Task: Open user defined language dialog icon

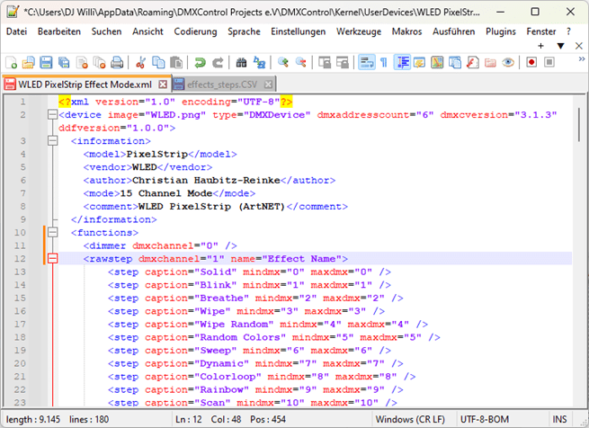Action: tap(419, 62)
